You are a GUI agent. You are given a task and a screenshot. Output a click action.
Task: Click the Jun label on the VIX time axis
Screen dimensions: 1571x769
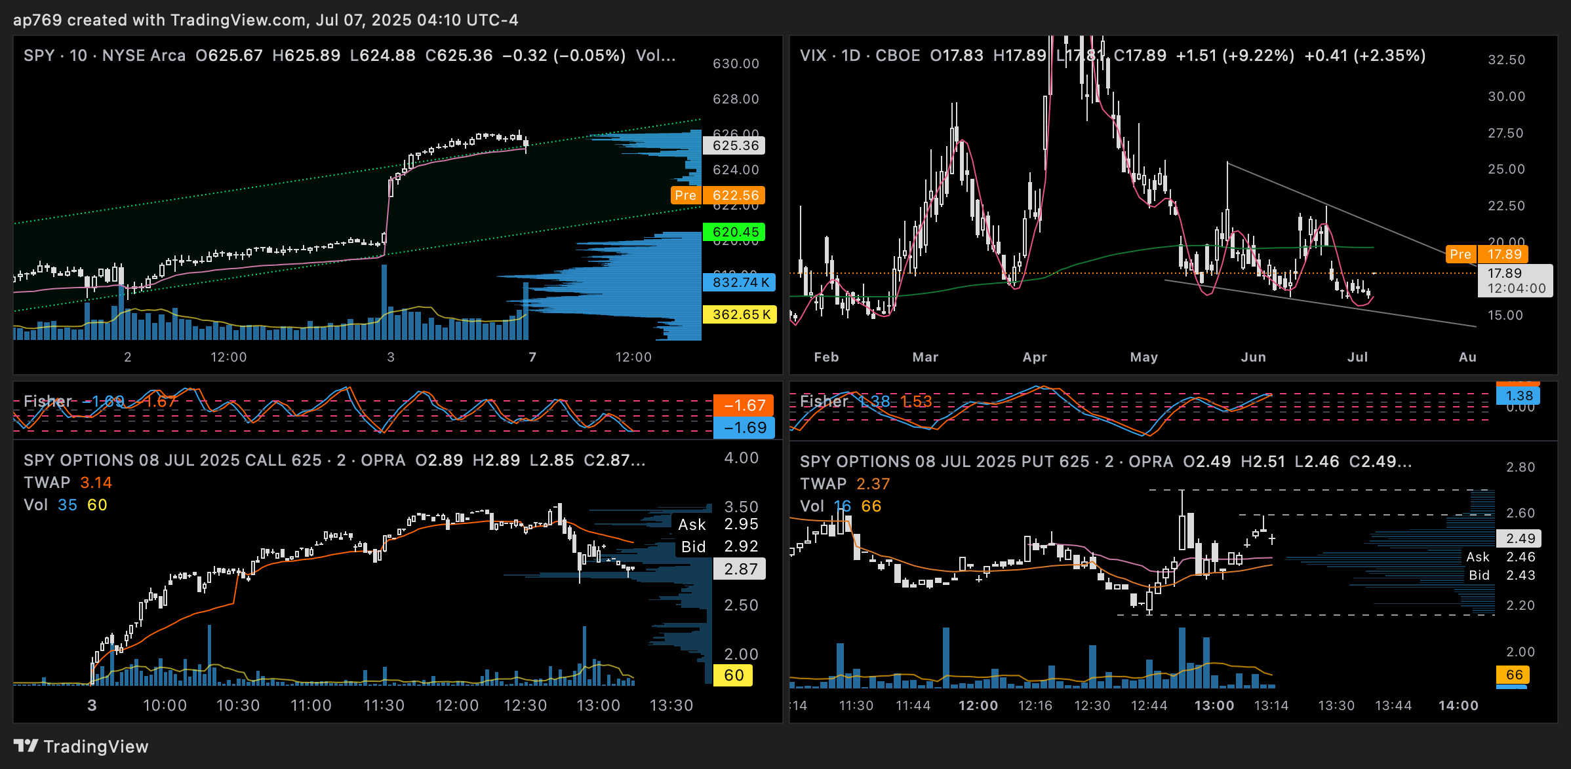[1253, 357]
